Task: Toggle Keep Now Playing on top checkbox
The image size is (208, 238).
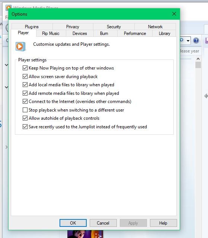Action: [25, 68]
